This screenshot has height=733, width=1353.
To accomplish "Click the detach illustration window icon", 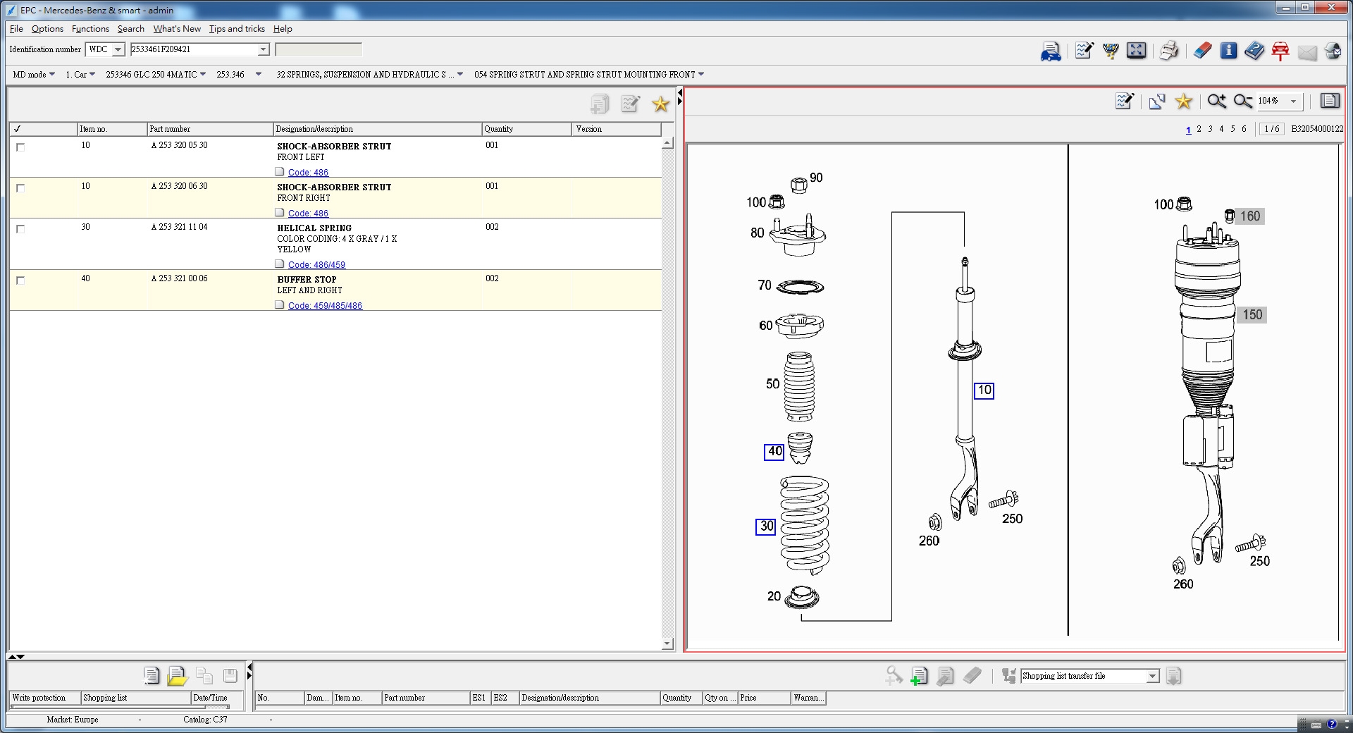I will [1157, 101].
